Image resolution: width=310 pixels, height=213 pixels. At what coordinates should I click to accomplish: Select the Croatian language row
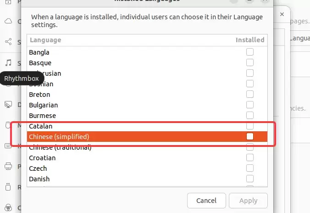(x=147, y=158)
